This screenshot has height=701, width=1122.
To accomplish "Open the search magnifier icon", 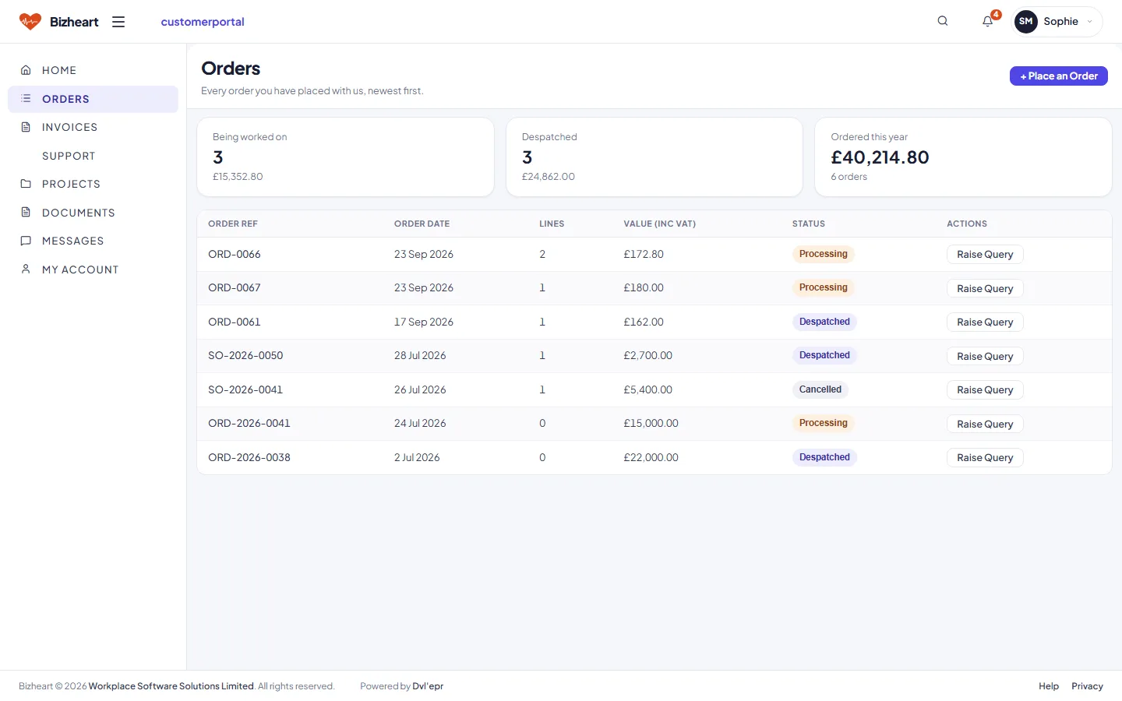I will tap(943, 21).
